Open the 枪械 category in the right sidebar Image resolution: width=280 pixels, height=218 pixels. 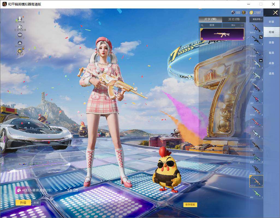click(272, 32)
